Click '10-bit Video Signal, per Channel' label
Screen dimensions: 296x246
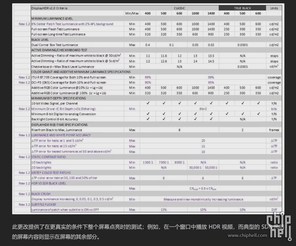tap(54, 104)
